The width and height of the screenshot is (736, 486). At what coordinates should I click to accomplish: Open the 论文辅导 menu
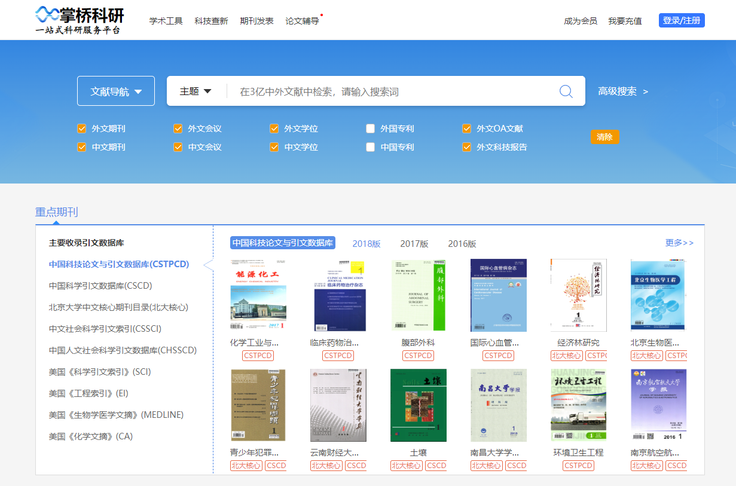point(303,21)
